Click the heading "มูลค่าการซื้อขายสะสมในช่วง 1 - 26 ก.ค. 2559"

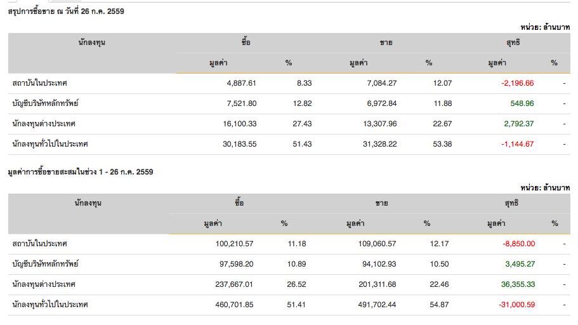80,171
